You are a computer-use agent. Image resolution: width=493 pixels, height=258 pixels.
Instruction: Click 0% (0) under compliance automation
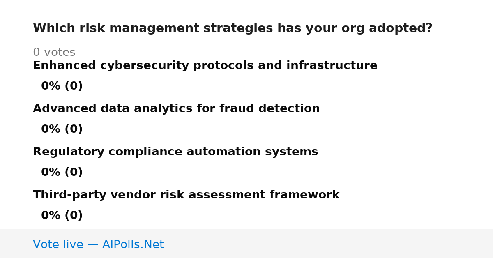(62, 173)
